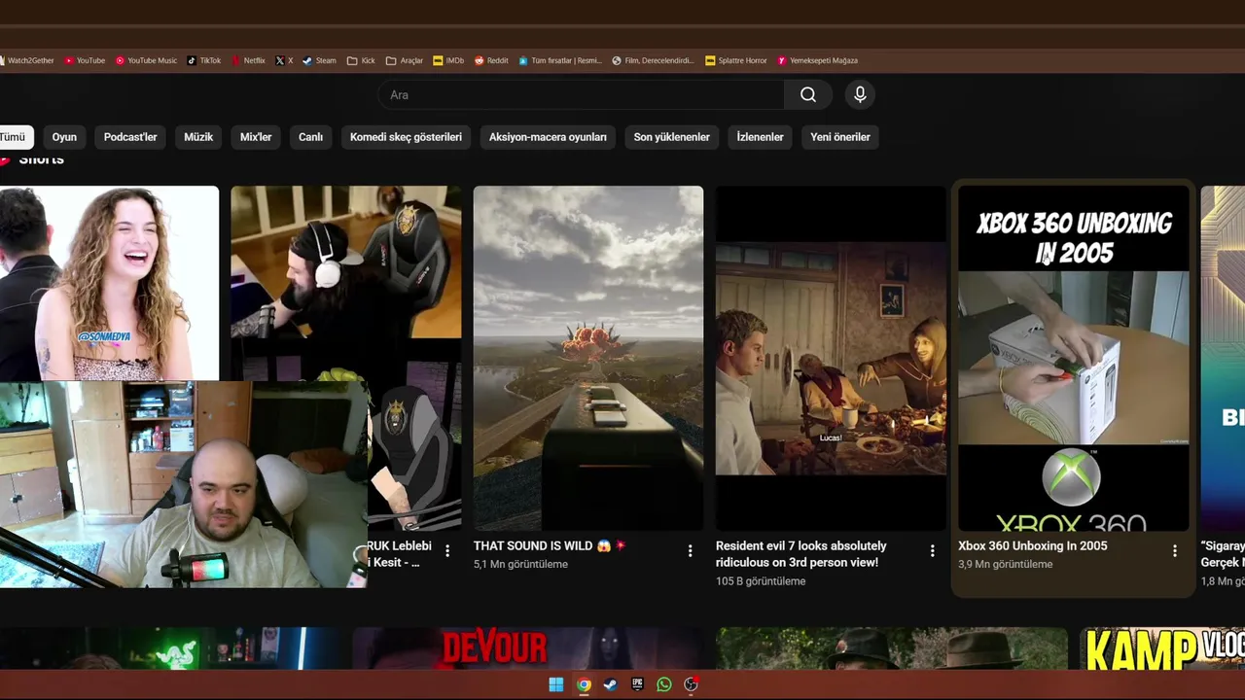This screenshot has height=700, width=1245.
Task: Open 'THAT SOUND IS WILD' short title
Action: click(550, 545)
